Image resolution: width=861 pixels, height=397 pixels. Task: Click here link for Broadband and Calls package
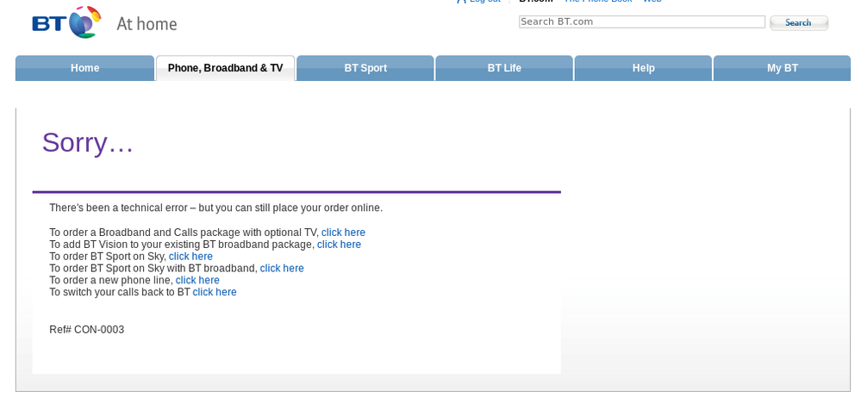(343, 233)
